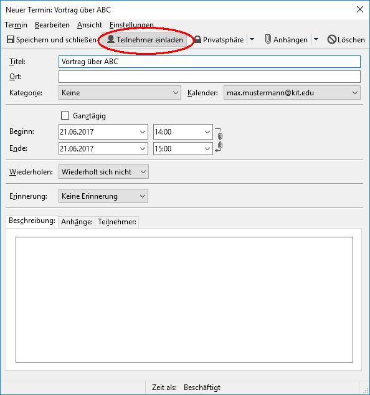Expand the Anhängen dropdown arrow

[316, 39]
